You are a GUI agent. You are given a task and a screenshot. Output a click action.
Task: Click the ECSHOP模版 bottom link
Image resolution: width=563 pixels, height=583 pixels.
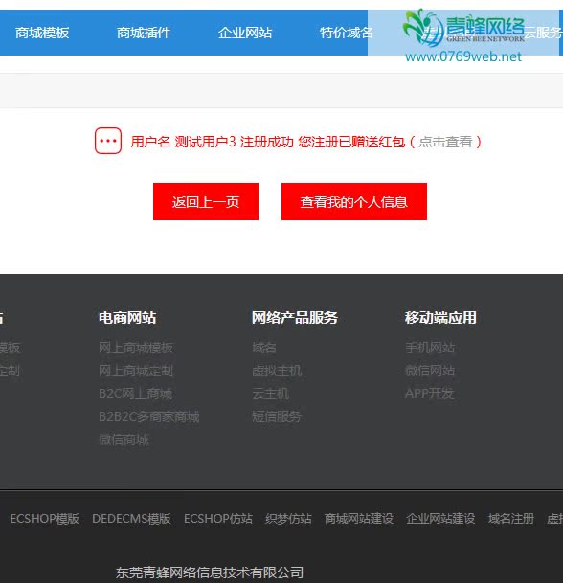tap(45, 519)
